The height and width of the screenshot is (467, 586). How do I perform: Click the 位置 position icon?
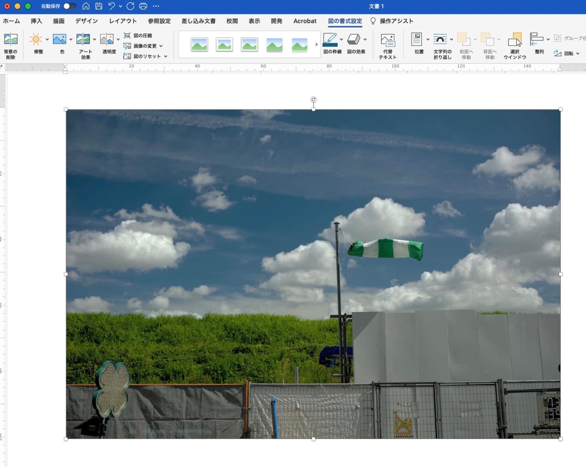point(417,40)
